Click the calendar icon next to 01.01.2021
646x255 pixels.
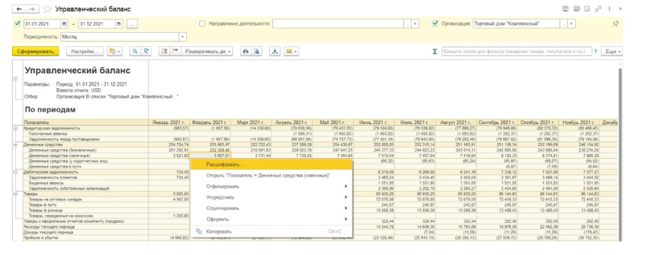(x=64, y=24)
